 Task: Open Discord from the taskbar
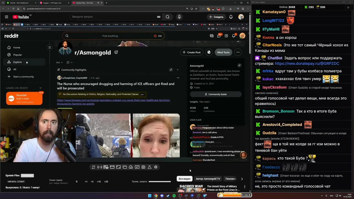[x=162, y=196]
